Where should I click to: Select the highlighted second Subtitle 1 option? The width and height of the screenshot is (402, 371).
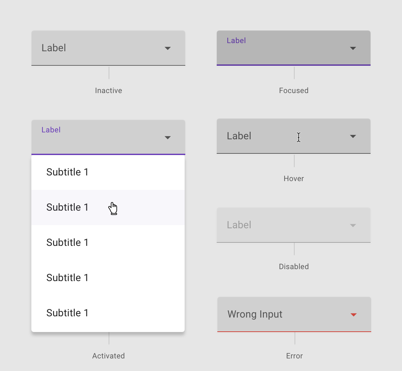tap(67, 208)
